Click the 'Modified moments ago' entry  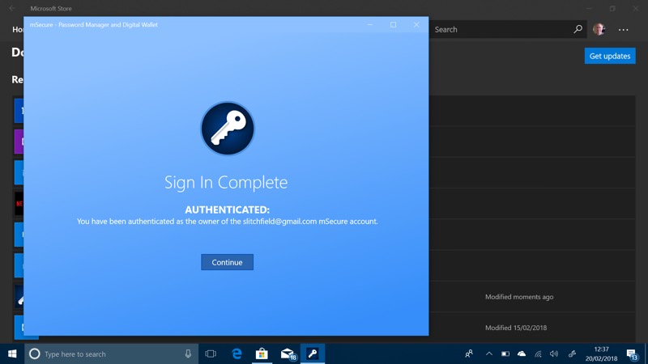[x=519, y=297]
